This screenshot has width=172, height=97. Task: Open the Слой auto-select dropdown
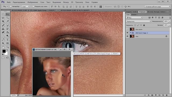click(26, 6)
